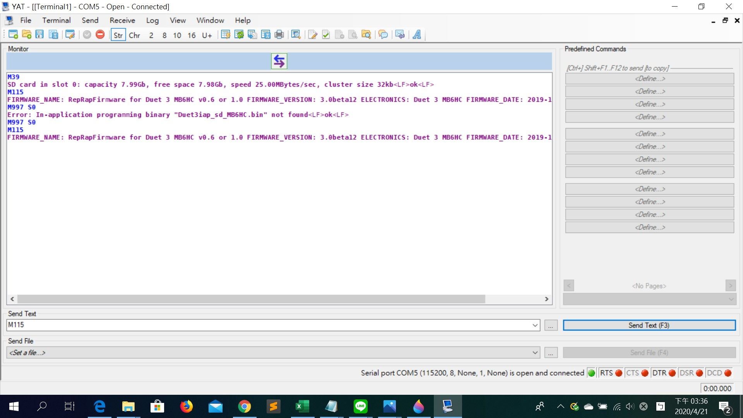Image resolution: width=743 pixels, height=418 pixels.
Task: Click the ellipsis button beside Send File
Action: (x=551, y=353)
